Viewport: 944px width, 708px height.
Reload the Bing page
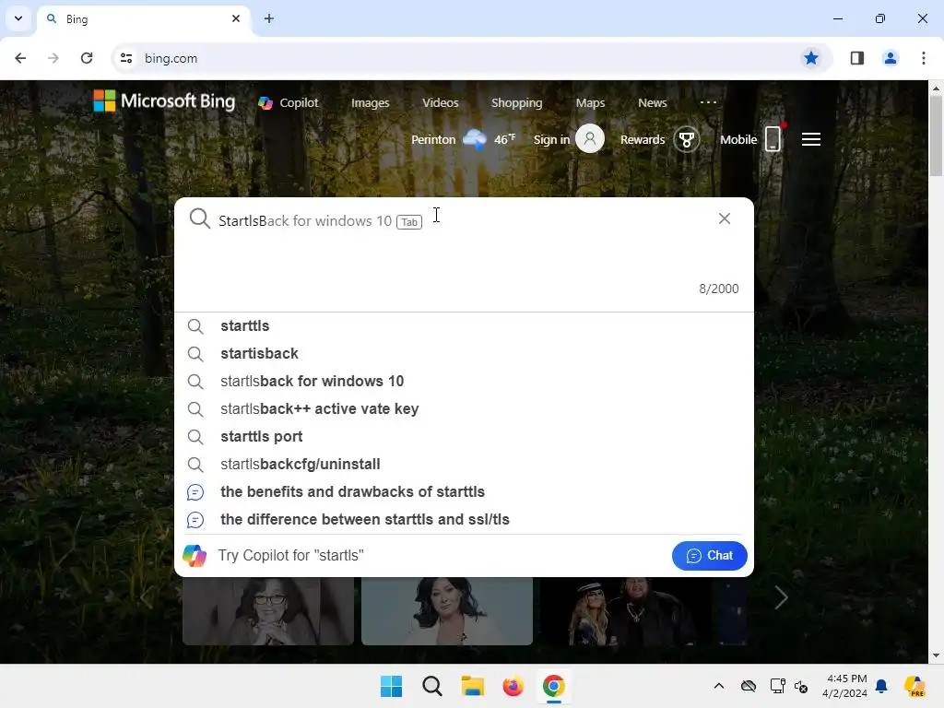tap(87, 58)
